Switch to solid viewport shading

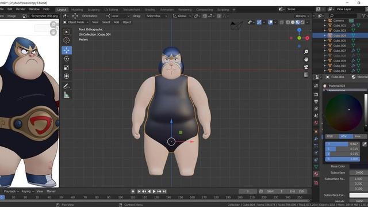(293, 22)
